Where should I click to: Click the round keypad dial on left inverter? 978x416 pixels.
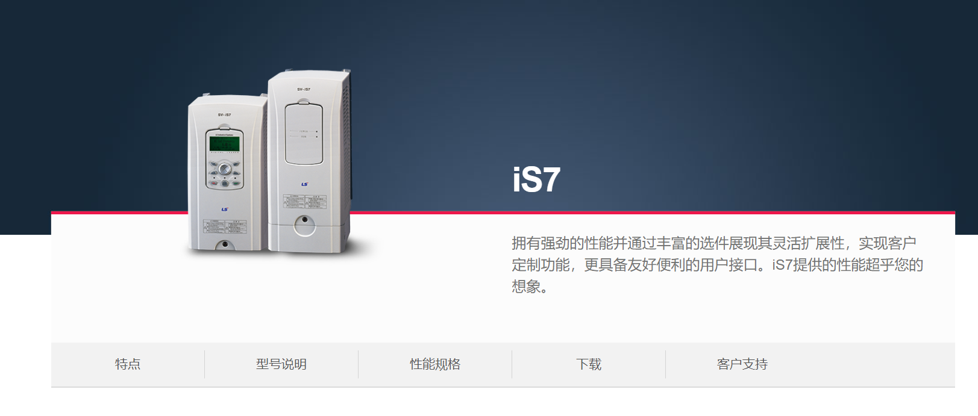tap(224, 169)
